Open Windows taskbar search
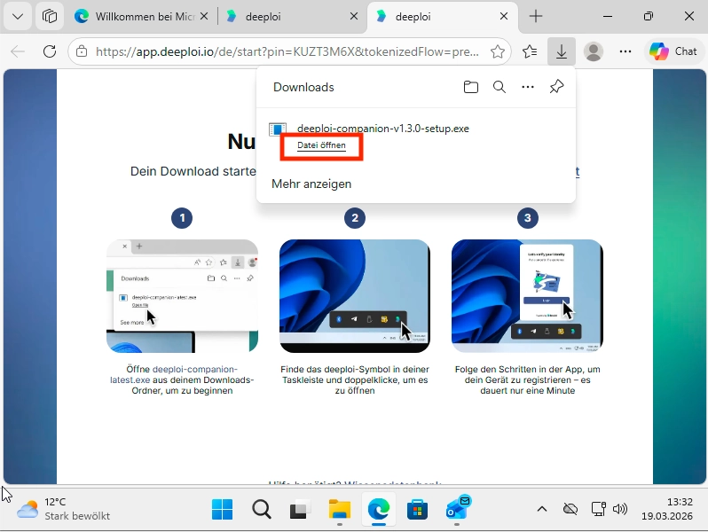Image resolution: width=708 pixels, height=532 pixels. point(262,510)
